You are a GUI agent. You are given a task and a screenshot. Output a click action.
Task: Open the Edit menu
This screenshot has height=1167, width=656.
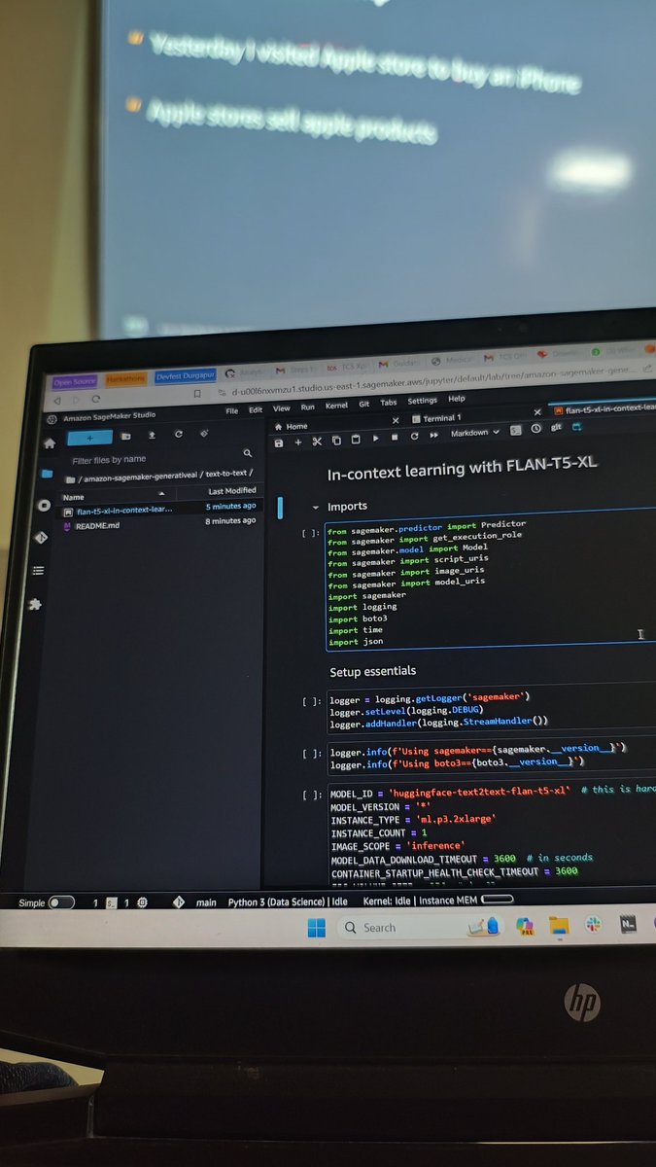tap(256, 410)
